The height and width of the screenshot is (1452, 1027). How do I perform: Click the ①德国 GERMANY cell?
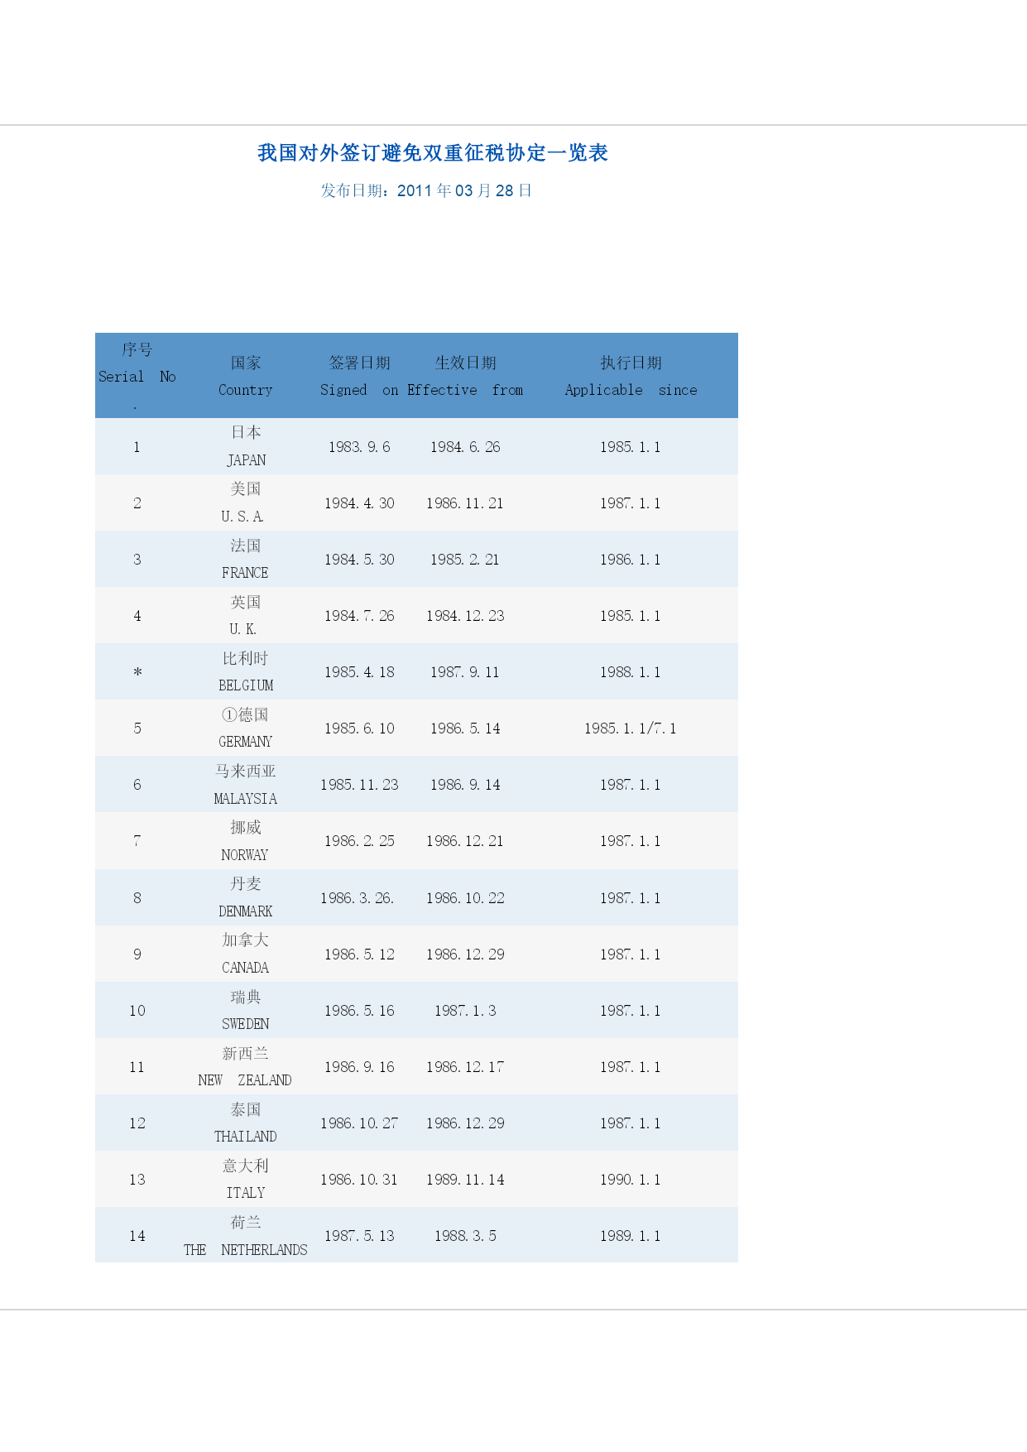click(246, 728)
